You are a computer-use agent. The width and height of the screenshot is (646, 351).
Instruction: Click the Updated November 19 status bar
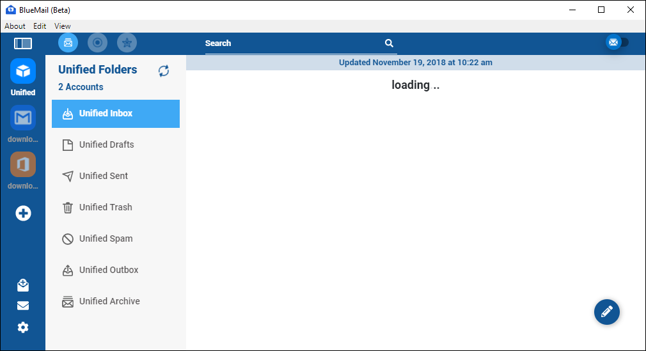(x=416, y=63)
